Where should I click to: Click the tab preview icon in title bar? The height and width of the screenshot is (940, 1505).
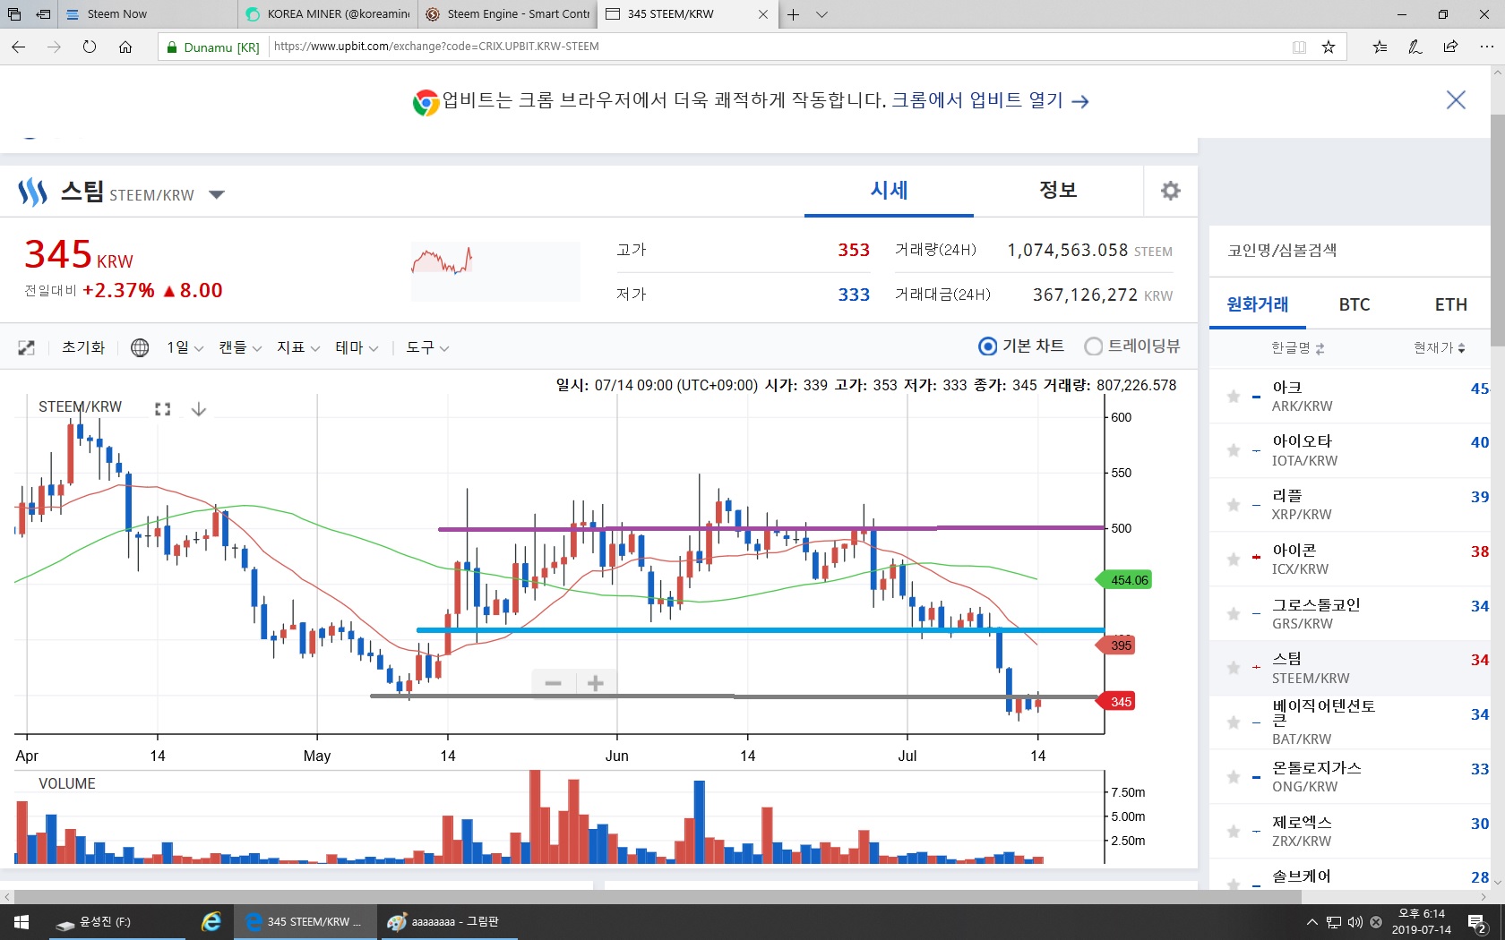[15, 14]
